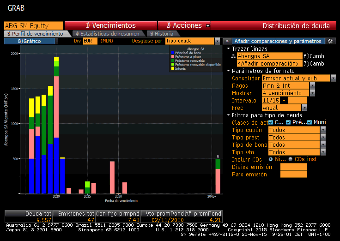
Task: Click the hierarchy icon beside Abengoa SA
Action: pos(233,56)
